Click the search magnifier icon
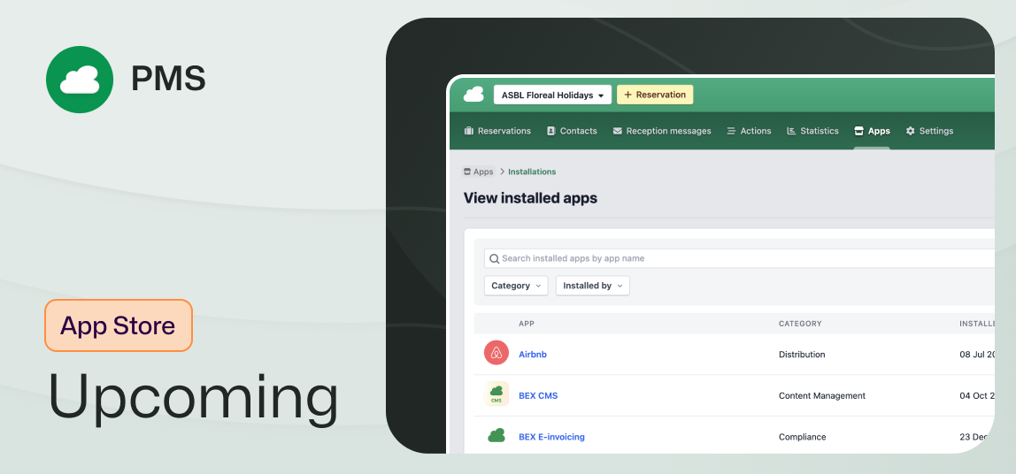The width and height of the screenshot is (1016, 474). pos(494,259)
